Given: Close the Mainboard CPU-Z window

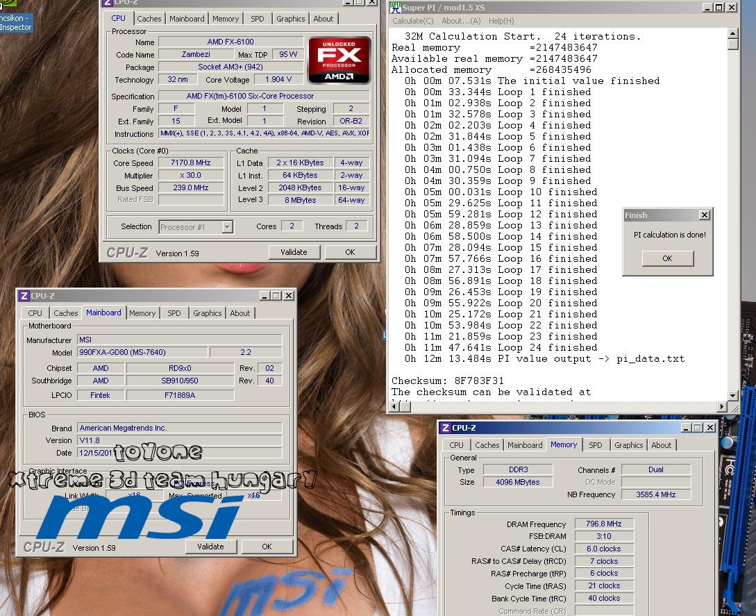Looking at the screenshot, I should [x=289, y=296].
